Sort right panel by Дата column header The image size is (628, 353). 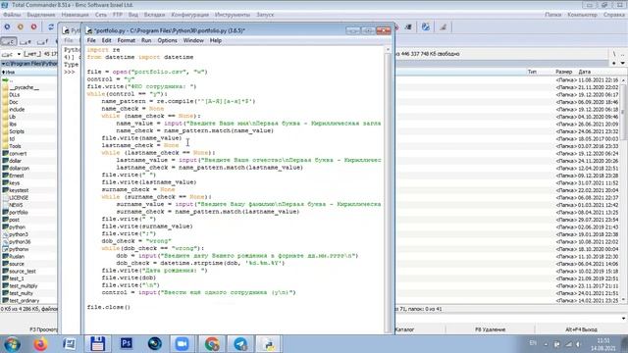pyautogui.click(x=585, y=72)
